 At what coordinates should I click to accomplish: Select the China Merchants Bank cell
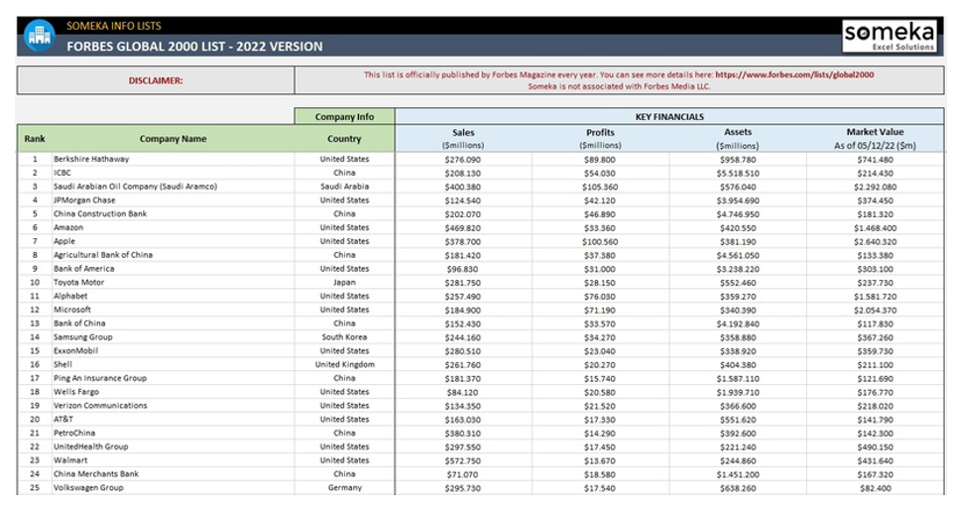click(x=173, y=473)
